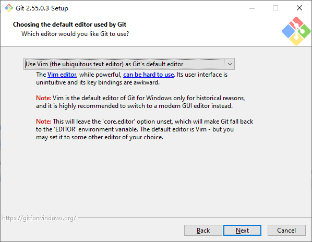Follow the 'can be hard to use' link
This screenshot has width=312, height=242.
pos(149,75)
